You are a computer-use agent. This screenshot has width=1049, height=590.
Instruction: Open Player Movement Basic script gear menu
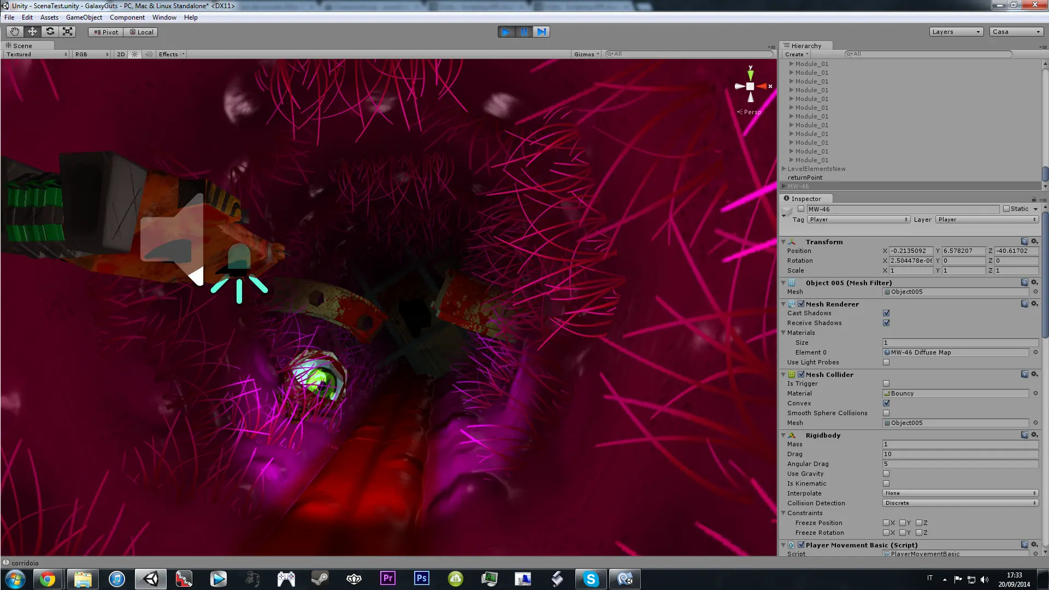(1034, 545)
